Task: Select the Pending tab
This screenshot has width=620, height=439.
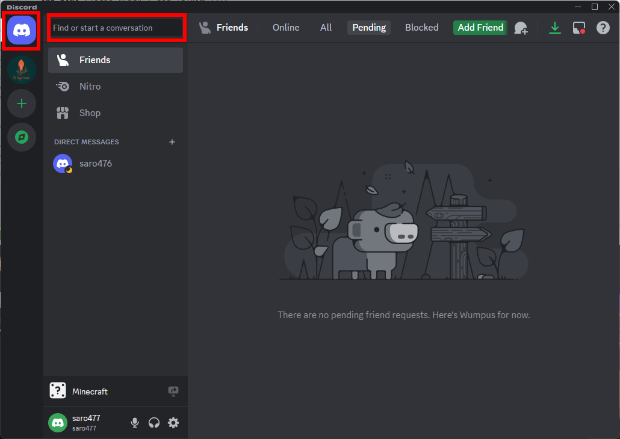Action: point(369,28)
